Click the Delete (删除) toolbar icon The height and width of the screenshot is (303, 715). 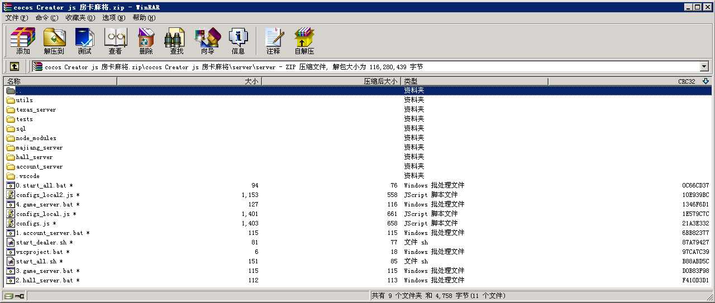[146, 41]
